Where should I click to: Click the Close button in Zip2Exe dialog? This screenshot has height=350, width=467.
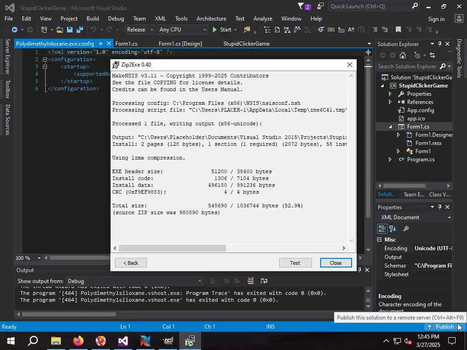336,263
